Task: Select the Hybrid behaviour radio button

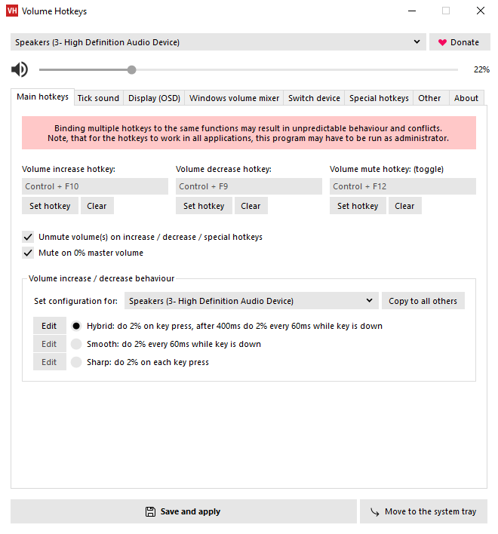Action: coord(76,326)
